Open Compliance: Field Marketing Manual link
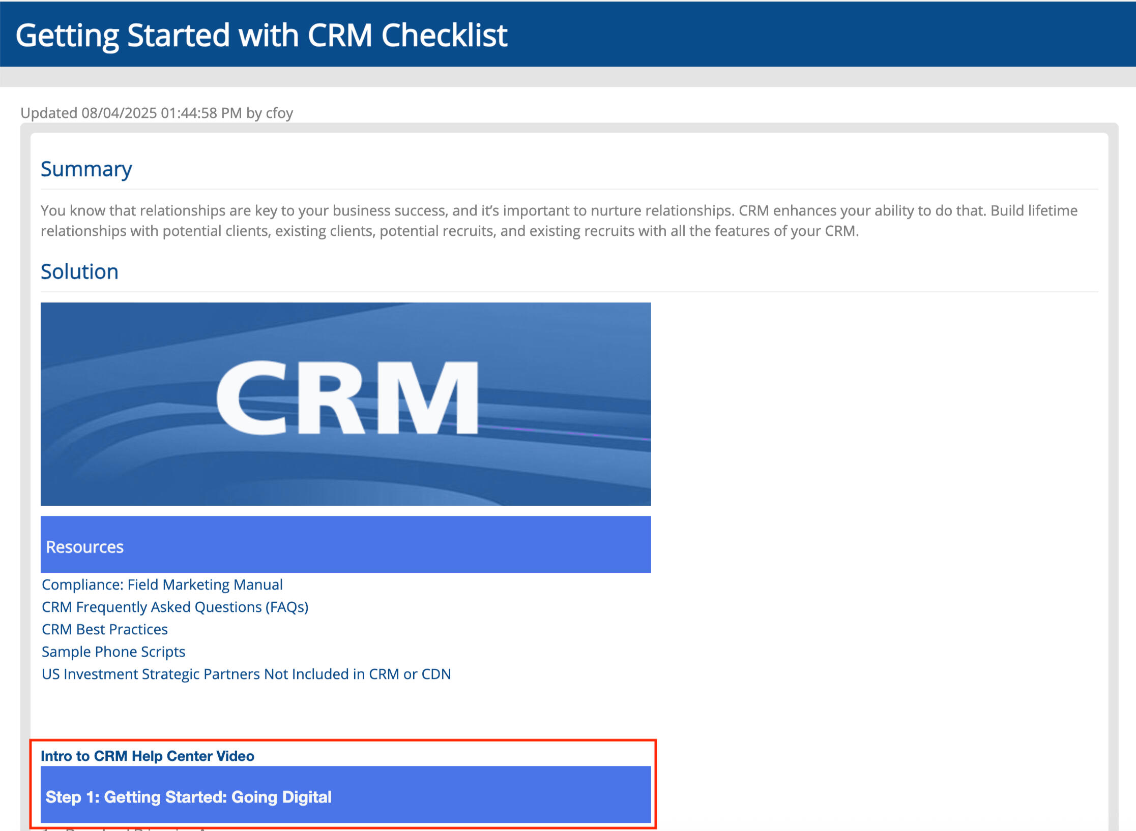 pyautogui.click(x=162, y=584)
